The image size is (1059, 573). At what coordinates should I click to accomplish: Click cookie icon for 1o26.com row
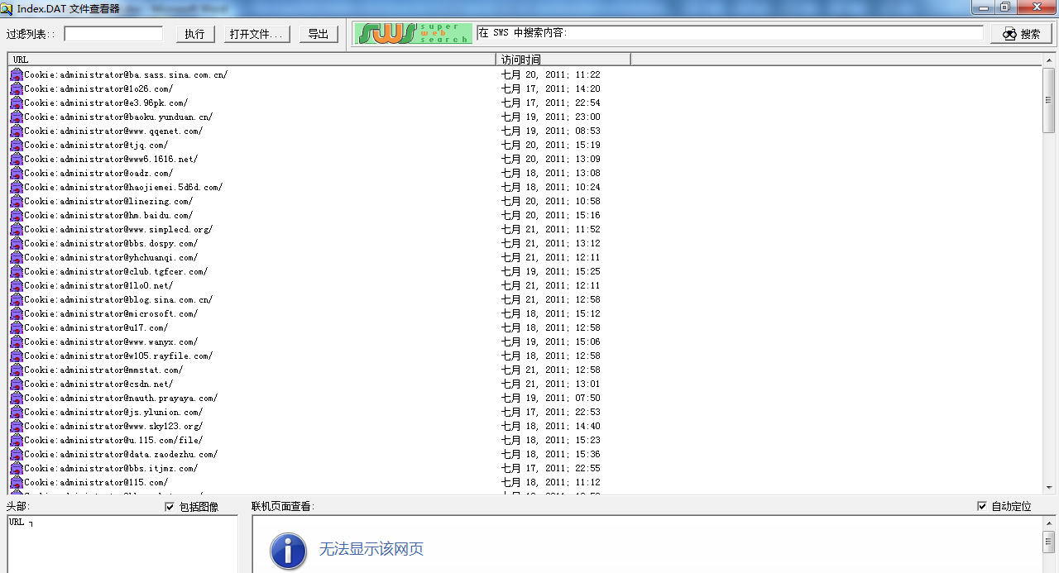(17, 88)
